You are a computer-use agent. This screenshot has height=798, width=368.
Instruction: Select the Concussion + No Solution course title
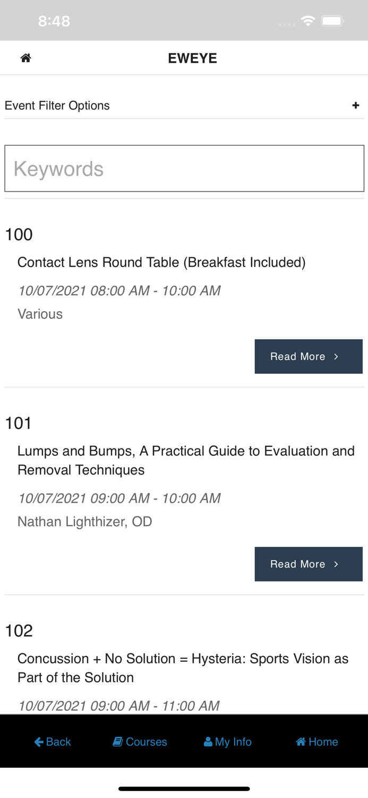click(x=183, y=668)
